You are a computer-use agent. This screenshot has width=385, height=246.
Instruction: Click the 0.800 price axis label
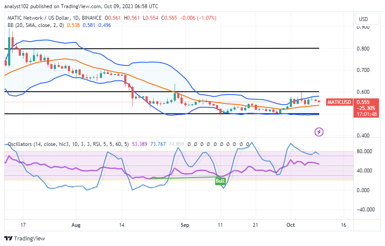click(x=363, y=49)
